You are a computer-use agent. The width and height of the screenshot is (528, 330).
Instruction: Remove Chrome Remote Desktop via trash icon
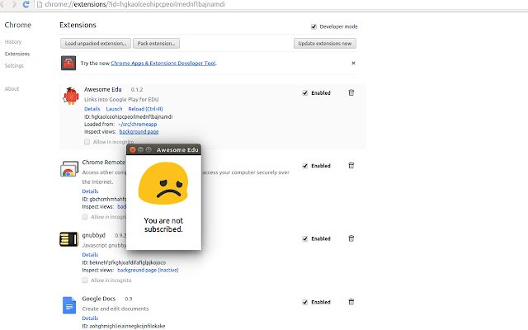point(351,165)
